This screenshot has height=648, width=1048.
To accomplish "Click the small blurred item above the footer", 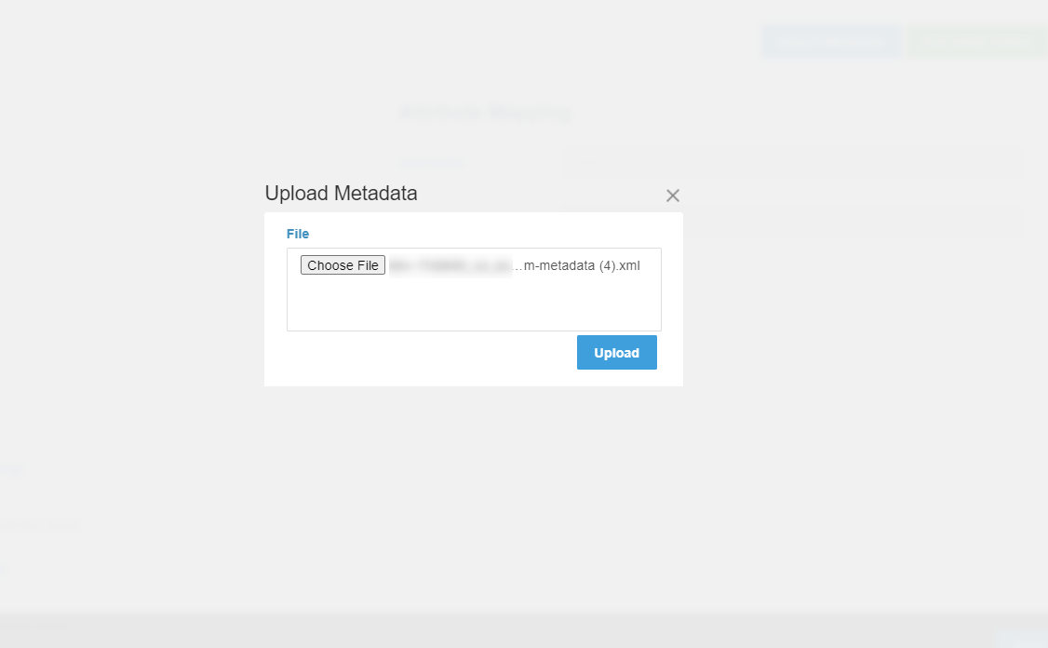I will click(x=3, y=568).
